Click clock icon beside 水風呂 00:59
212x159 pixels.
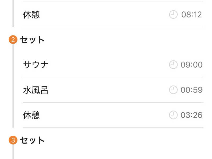173,90
